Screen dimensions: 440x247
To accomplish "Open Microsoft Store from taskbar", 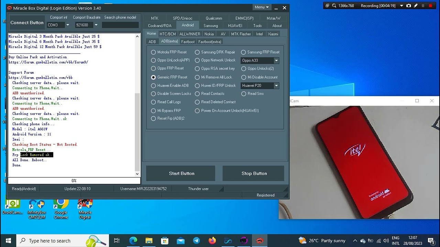I will coord(165,240).
